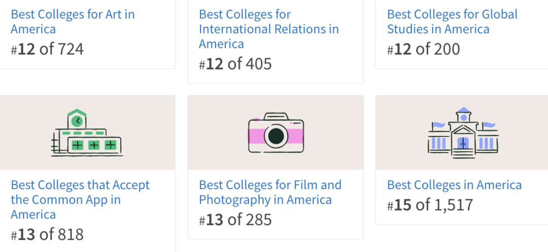Image resolution: width=548 pixels, height=252 pixels.
Task: Select the #13 of 285 ranking
Action: (235, 220)
